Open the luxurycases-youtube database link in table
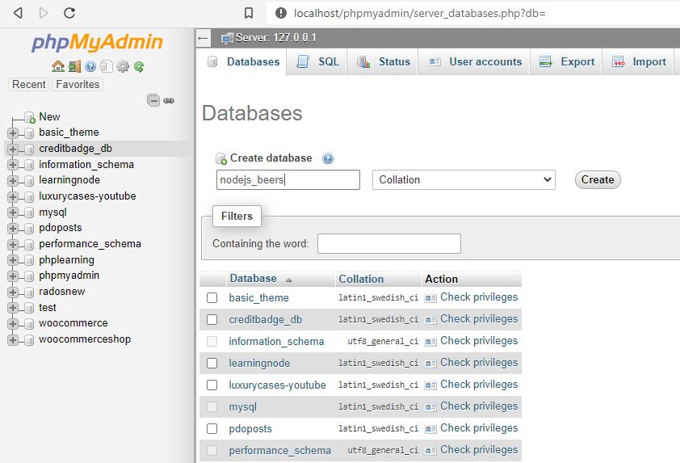Image resolution: width=680 pixels, height=463 pixels. point(277,385)
